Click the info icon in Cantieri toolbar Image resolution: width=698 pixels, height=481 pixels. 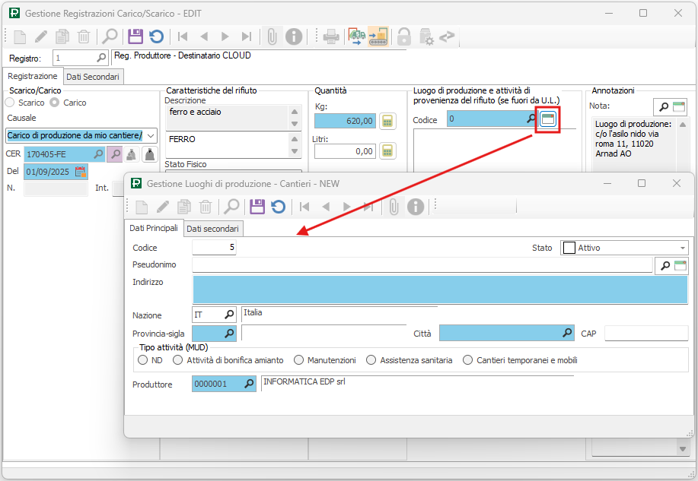[415, 206]
